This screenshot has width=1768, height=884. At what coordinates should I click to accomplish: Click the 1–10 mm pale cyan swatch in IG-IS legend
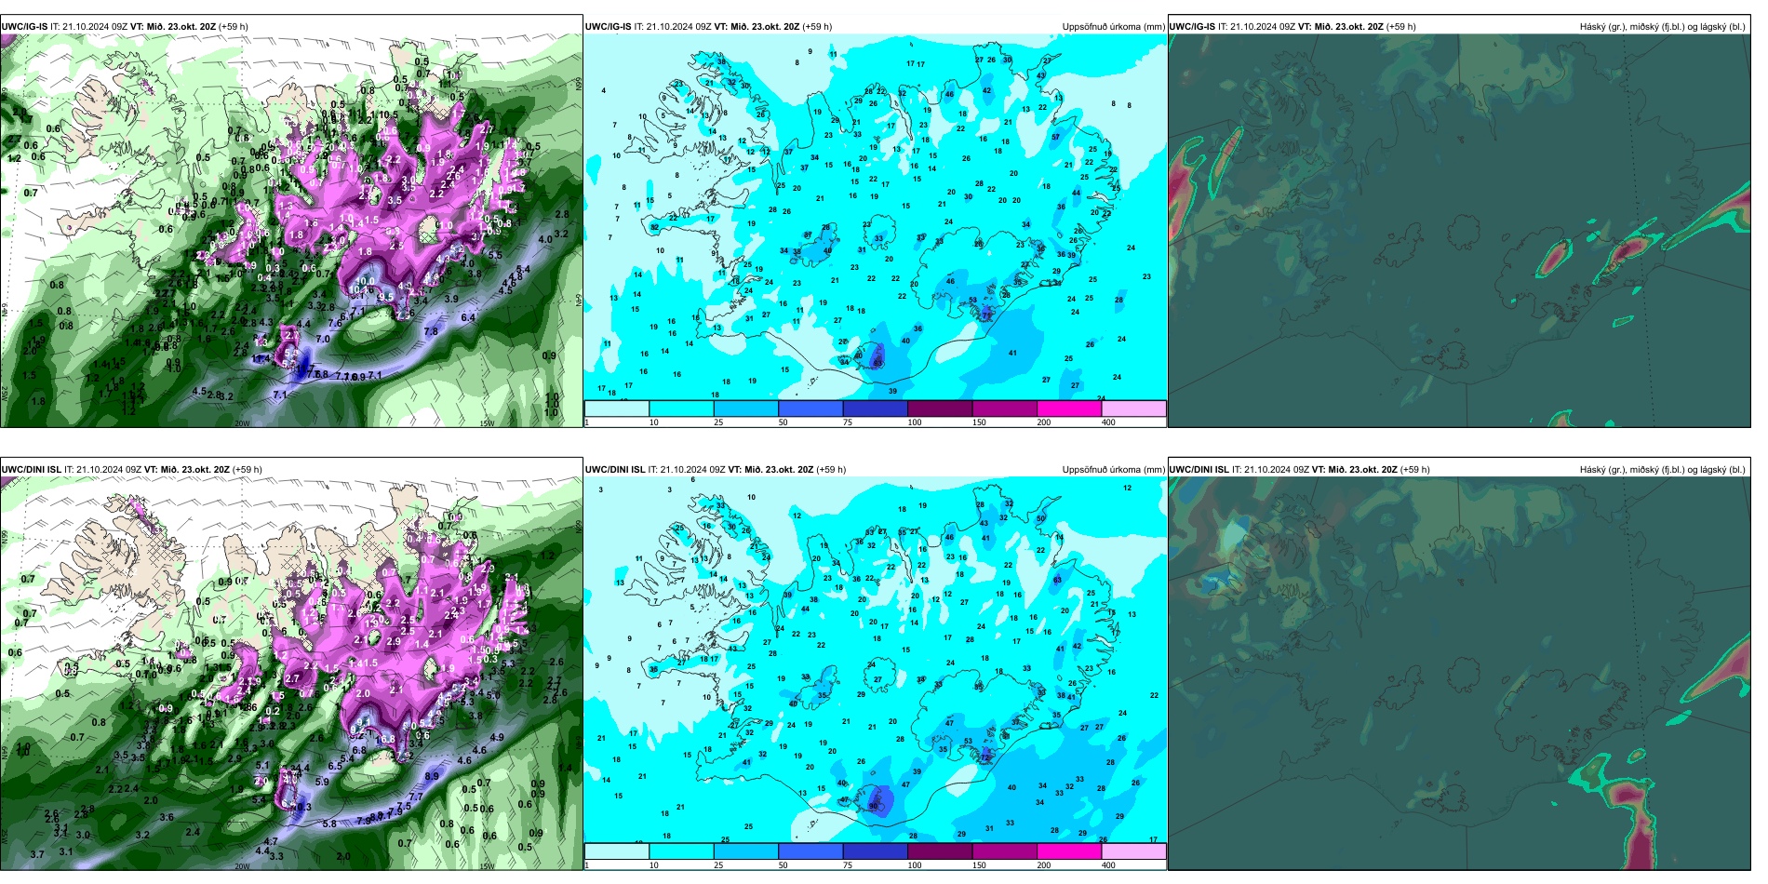click(x=617, y=409)
